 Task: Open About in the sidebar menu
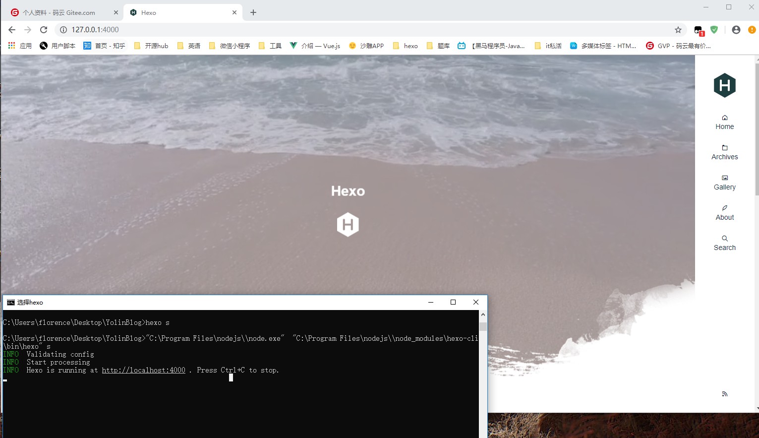725,213
